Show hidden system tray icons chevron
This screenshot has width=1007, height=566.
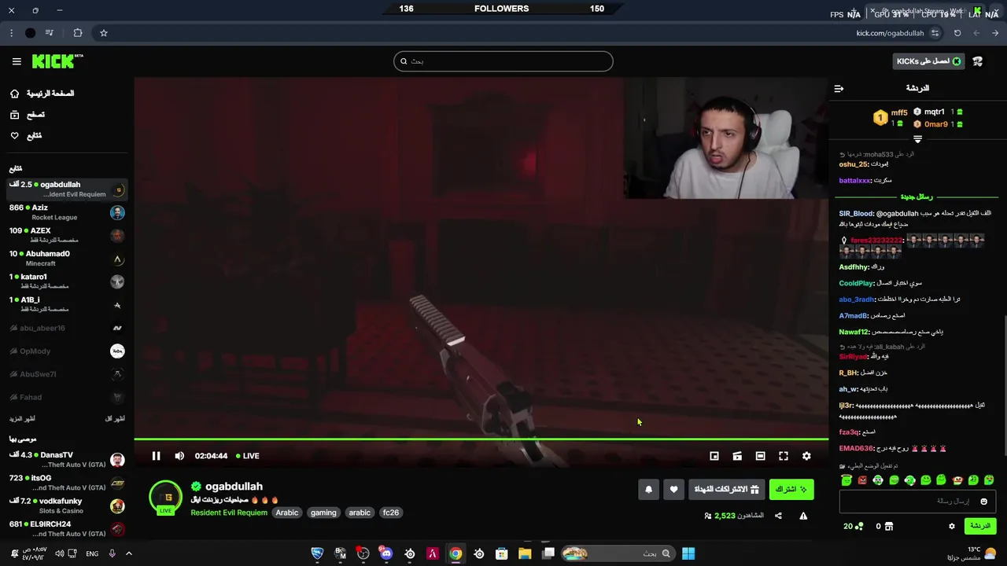[129, 553]
